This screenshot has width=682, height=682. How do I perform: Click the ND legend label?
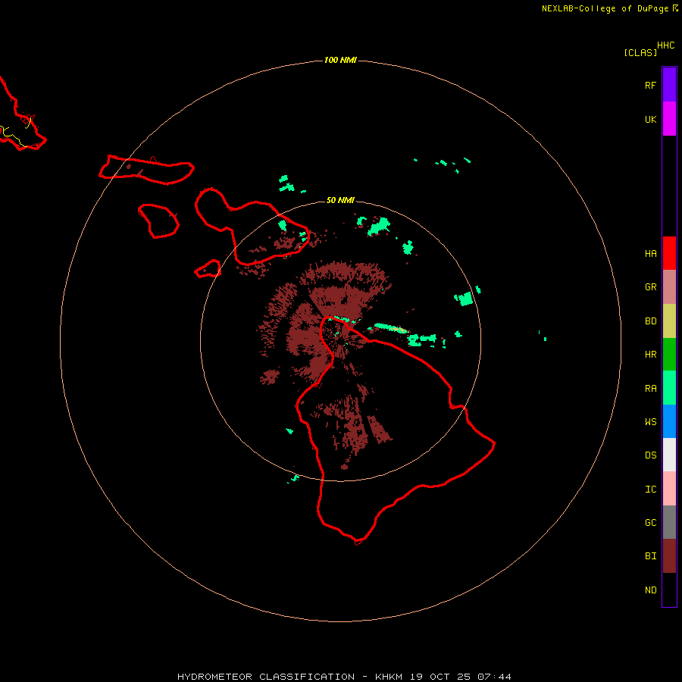pyautogui.click(x=650, y=590)
